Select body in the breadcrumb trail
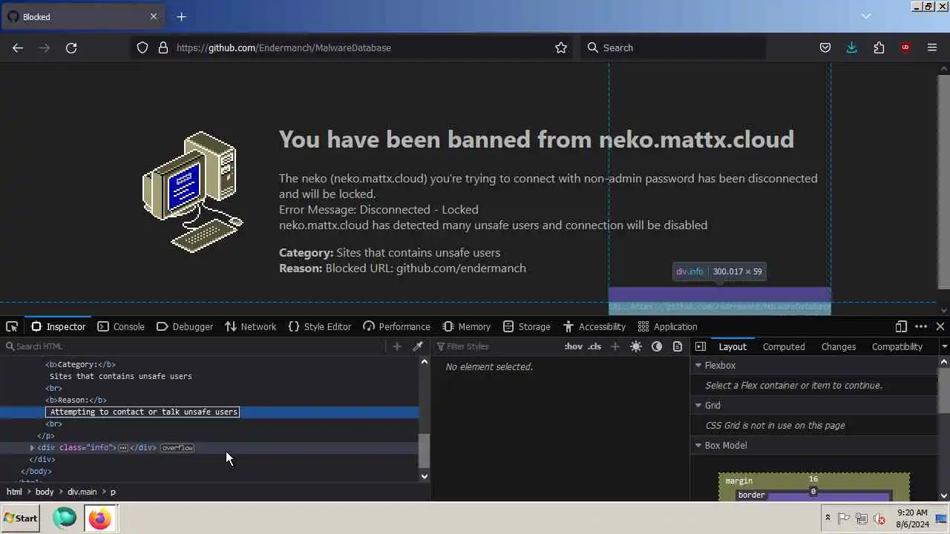Screen dimensions: 950x534 [45, 491]
